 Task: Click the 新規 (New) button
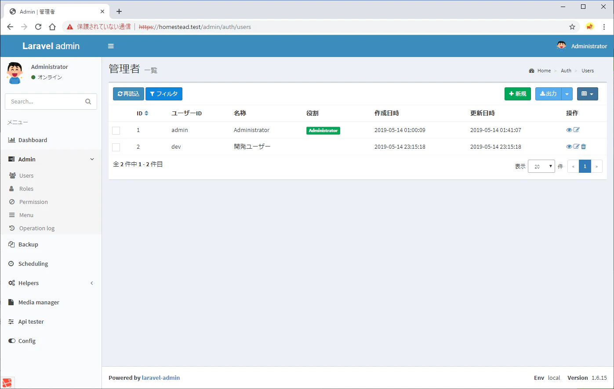[518, 94]
